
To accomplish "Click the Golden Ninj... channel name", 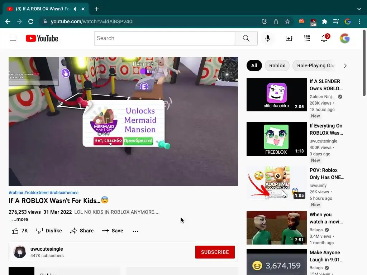I will (322, 97).
